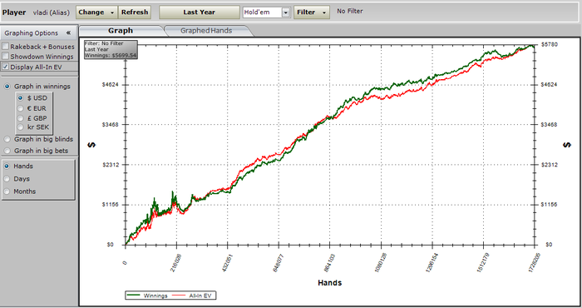Enable Showdown Winnings checkbox
582x308 pixels.
click(6, 56)
